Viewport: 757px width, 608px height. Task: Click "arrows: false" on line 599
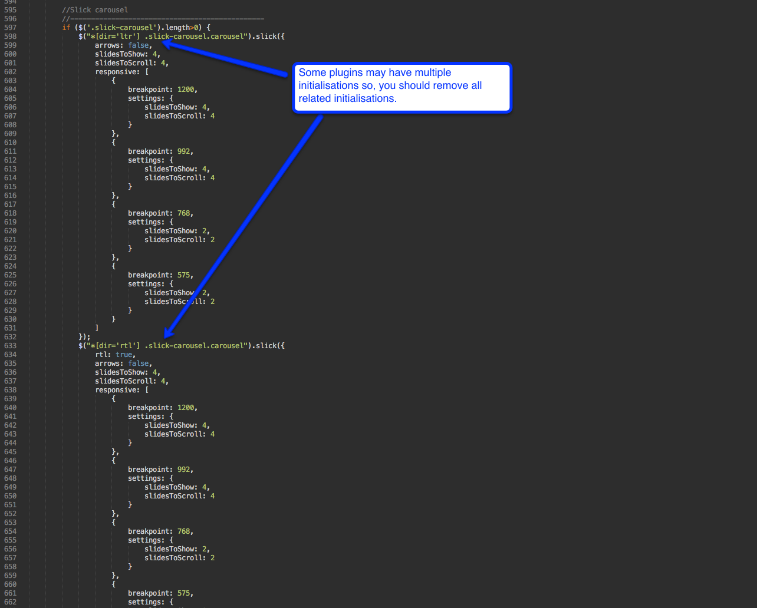pyautogui.click(x=123, y=45)
